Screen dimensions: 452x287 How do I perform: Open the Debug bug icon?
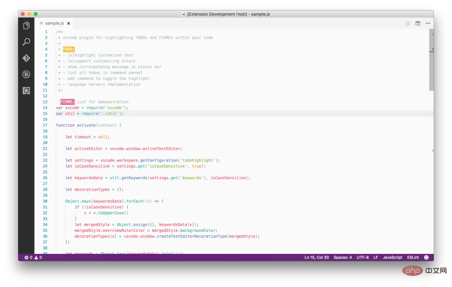[x=26, y=74]
